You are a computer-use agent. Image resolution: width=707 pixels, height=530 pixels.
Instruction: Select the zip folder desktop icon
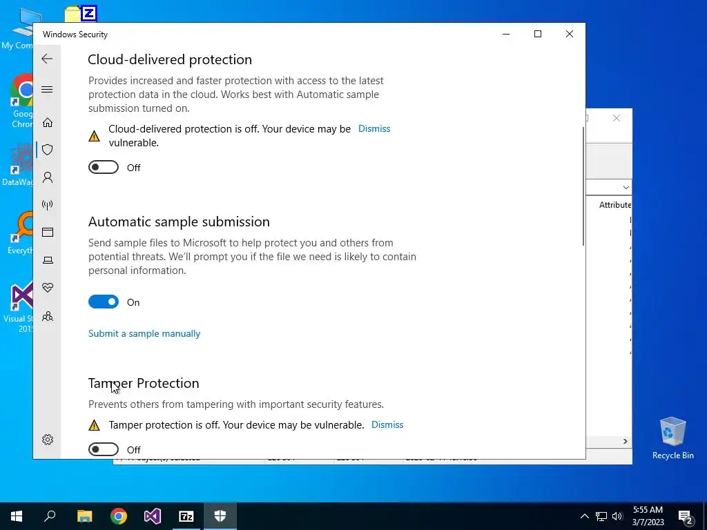pyautogui.click(x=81, y=14)
